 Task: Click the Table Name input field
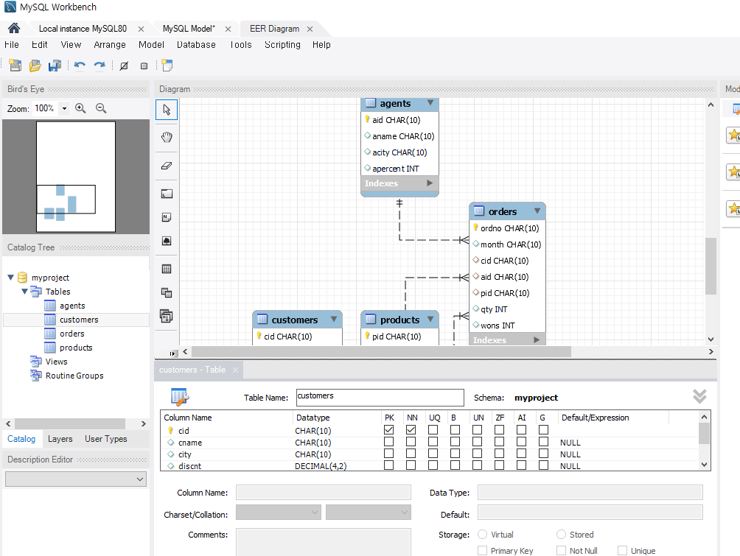click(380, 397)
